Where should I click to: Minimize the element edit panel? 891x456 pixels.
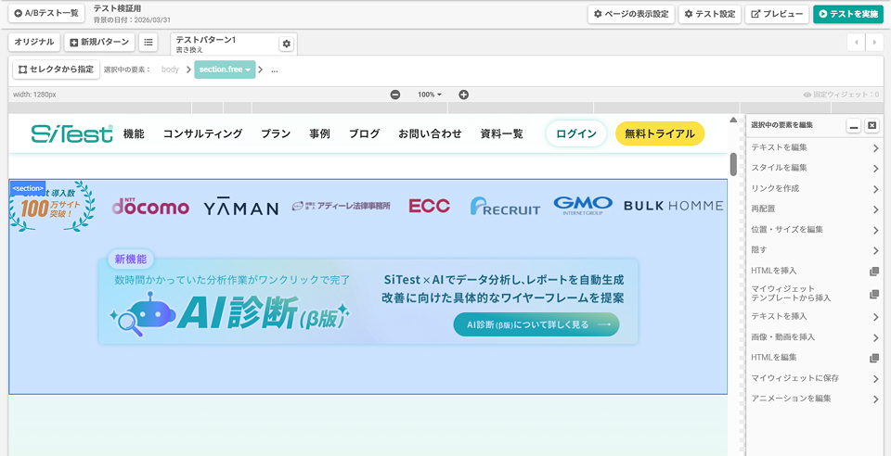tap(854, 125)
